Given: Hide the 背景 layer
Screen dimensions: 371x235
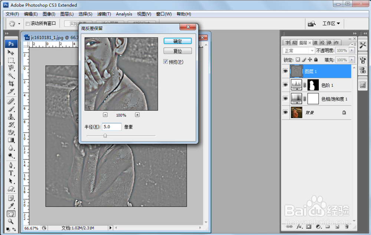Looking at the screenshot, I should pos(285,112).
